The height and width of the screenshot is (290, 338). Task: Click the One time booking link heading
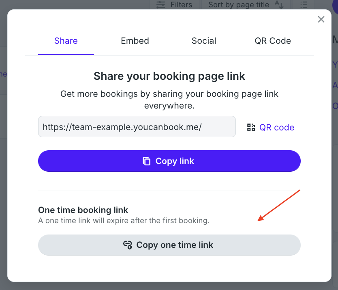pyautogui.click(x=83, y=210)
